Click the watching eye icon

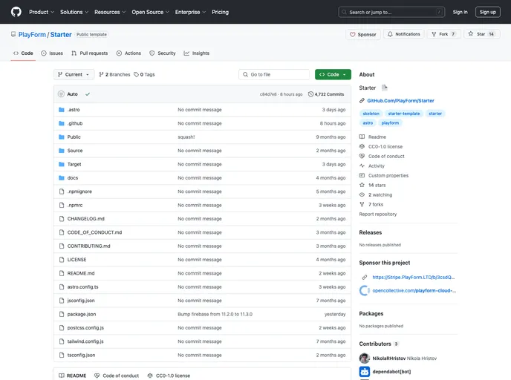coord(362,194)
